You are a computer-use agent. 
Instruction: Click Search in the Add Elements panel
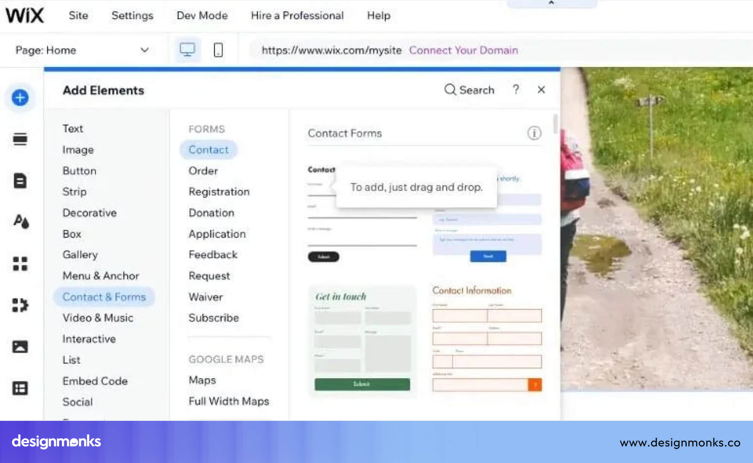469,90
